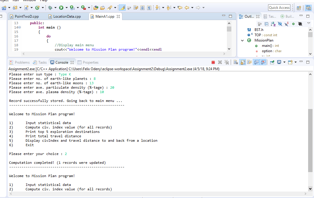Collapse the MissionPlan class in Outline
Screen dimensions: 314x198
coord(242,40)
